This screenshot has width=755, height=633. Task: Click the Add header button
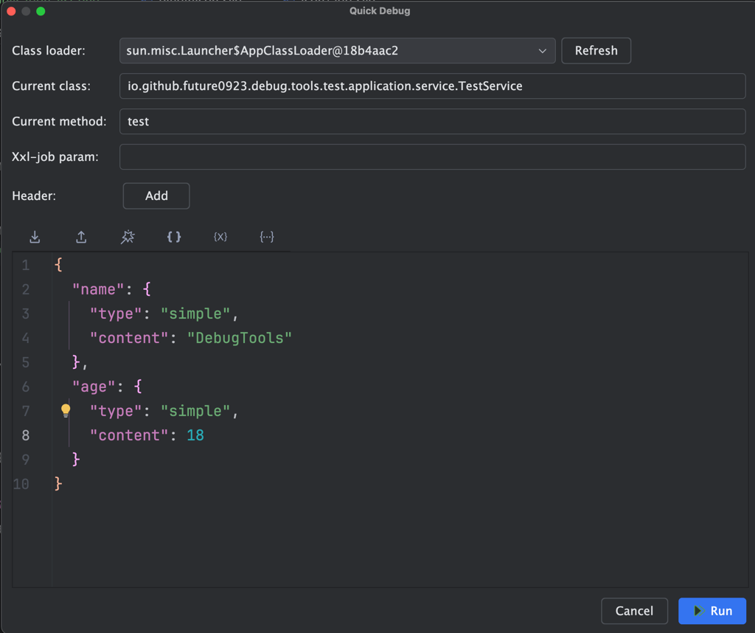(x=156, y=196)
